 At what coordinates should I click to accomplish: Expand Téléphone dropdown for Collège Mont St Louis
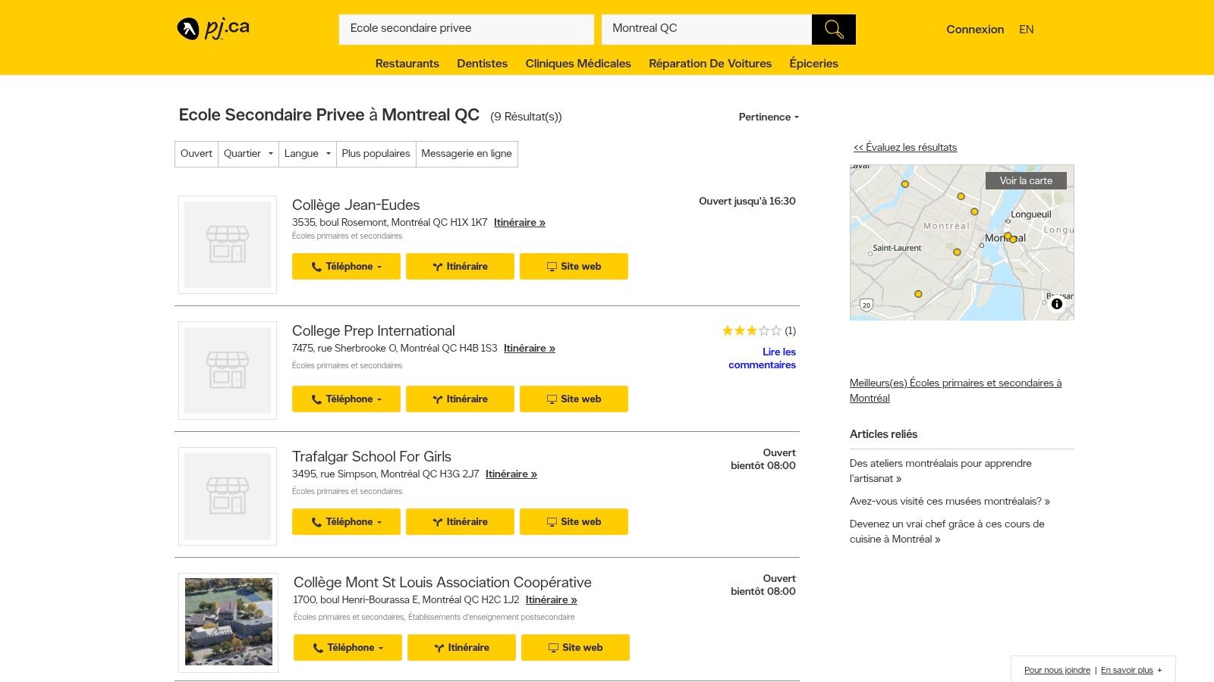[x=348, y=648]
